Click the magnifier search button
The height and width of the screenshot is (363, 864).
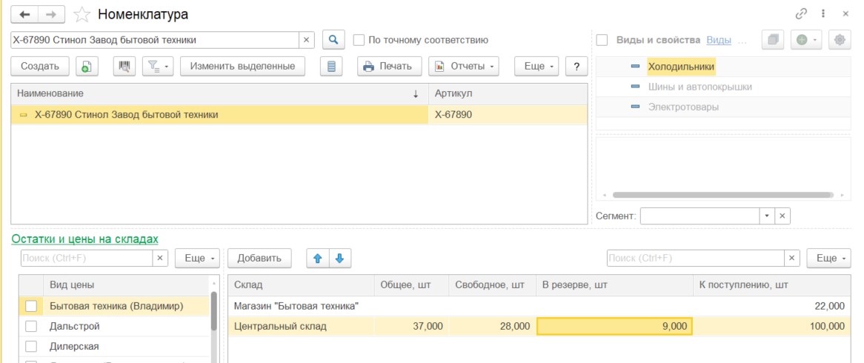pyautogui.click(x=333, y=40)
